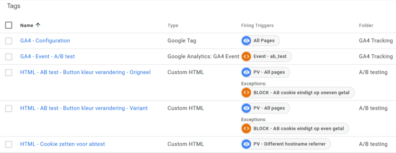The image size is (396, 153).
Task: Click the All Pages trigger eye icon
Action: 246,40
